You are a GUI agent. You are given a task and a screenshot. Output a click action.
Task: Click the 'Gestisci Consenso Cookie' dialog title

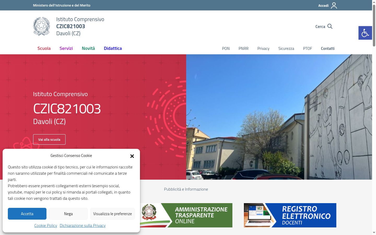(71, 156)
